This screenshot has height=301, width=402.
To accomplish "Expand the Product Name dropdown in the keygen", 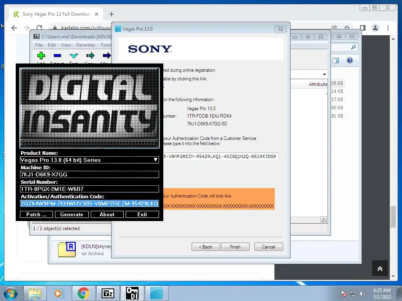I will coord(155,160).
